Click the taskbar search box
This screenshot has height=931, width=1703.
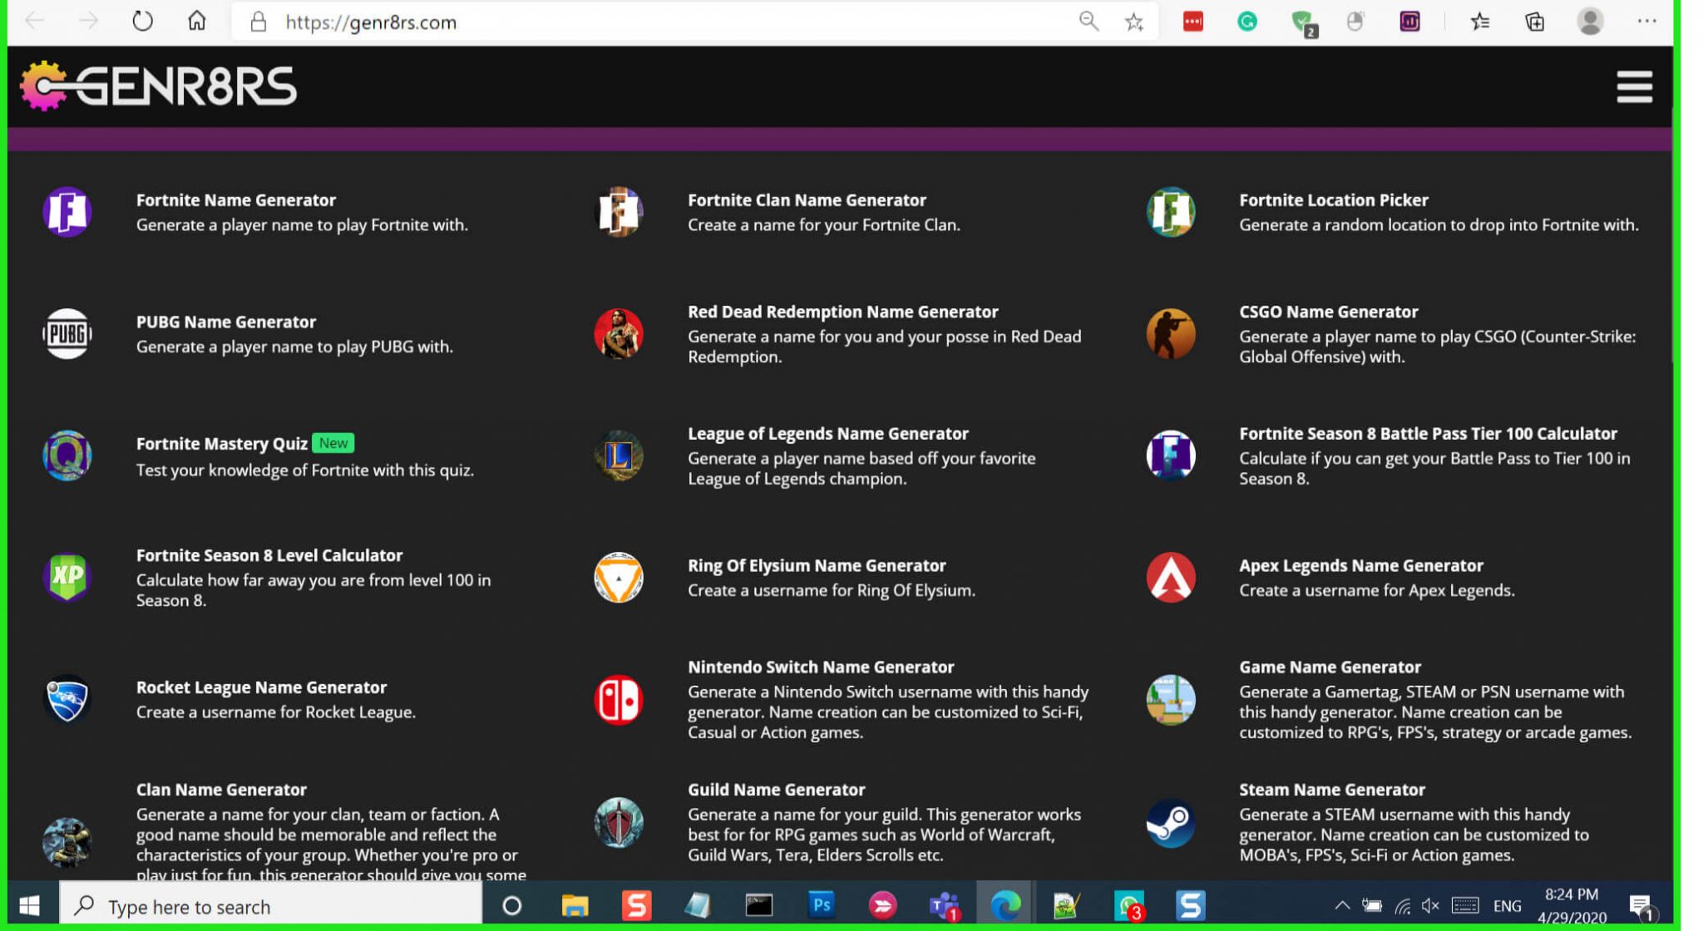pyautogui.click(x=270, y=906)
